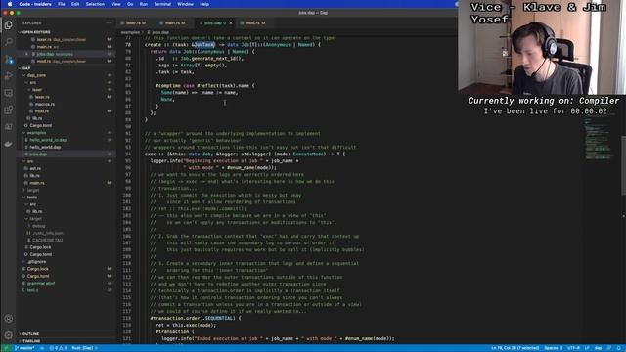626x352 pixels.
Task: Open the Selection menu
Action: 95,4
